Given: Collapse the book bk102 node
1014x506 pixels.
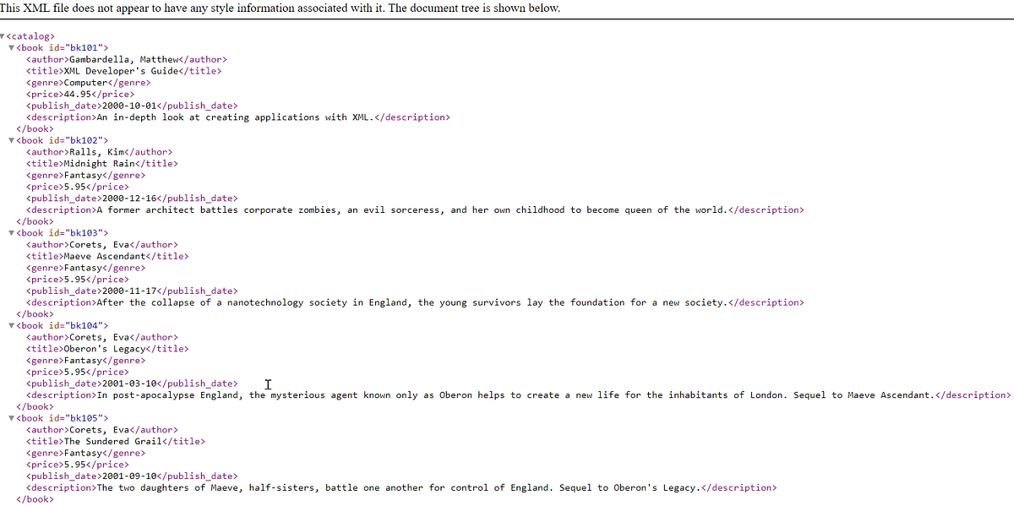Looking at the screenshot, I should [x=14, y=139].
